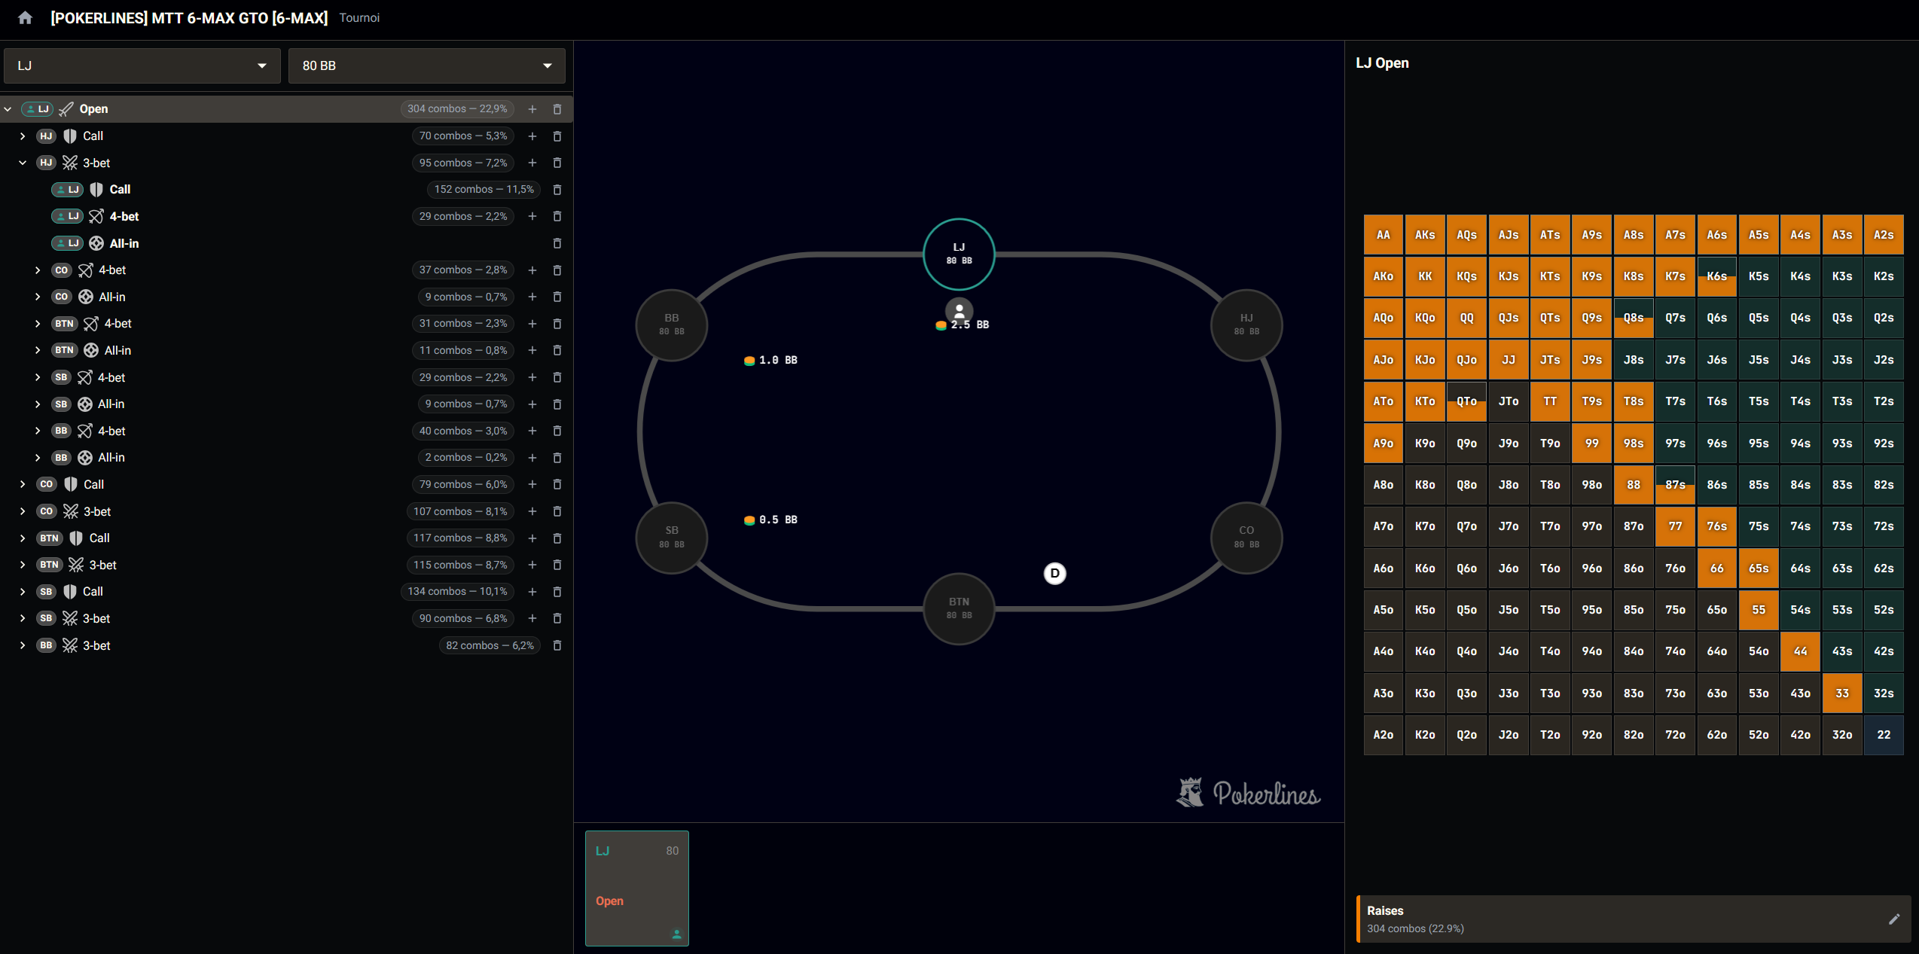
Task: Select the 65s cell in range grid
Action: coord(1759,568)
